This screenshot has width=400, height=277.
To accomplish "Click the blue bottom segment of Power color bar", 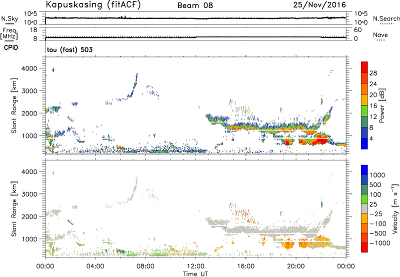I will 364,143.
